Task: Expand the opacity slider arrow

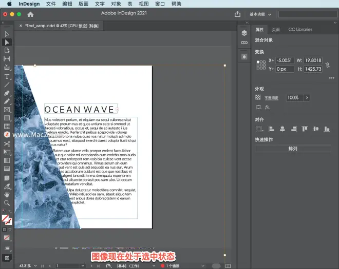Action: point(307,98)
